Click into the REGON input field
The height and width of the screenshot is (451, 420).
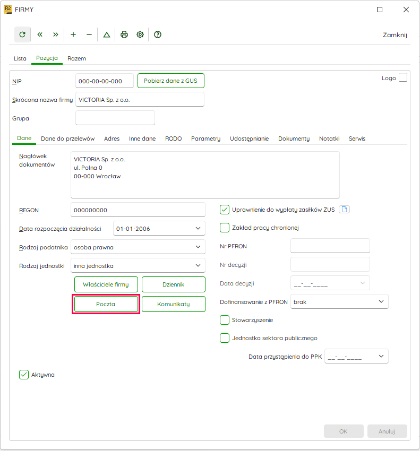(x=138, y=210)
